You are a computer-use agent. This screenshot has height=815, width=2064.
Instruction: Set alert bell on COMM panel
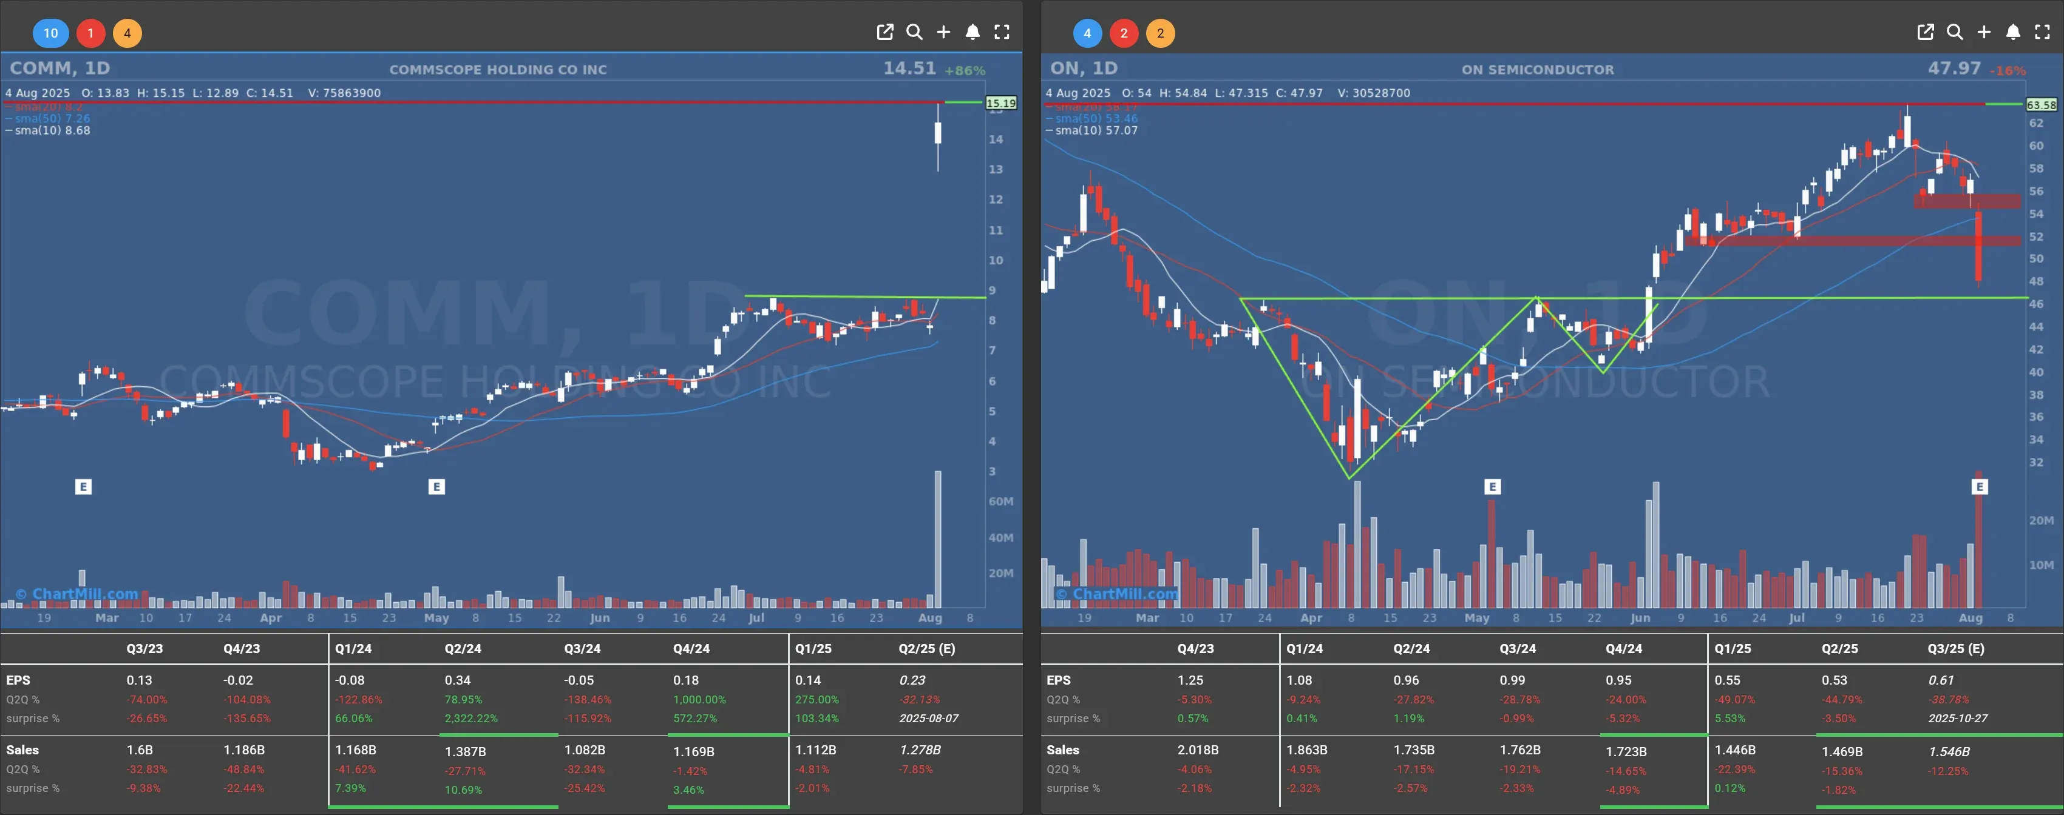coord(973,32)
